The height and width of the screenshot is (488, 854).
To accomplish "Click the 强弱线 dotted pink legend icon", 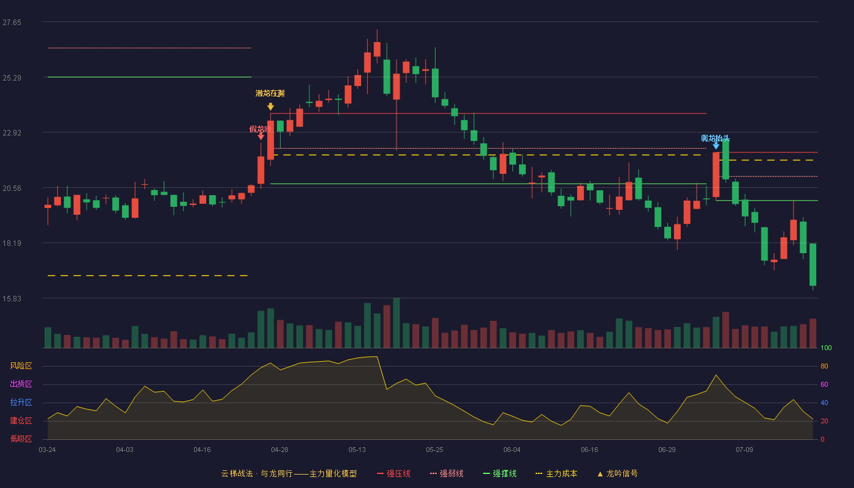I will click(434, 474).
